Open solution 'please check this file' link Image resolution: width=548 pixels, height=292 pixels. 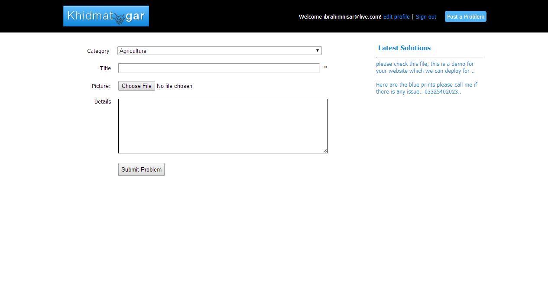425,67
